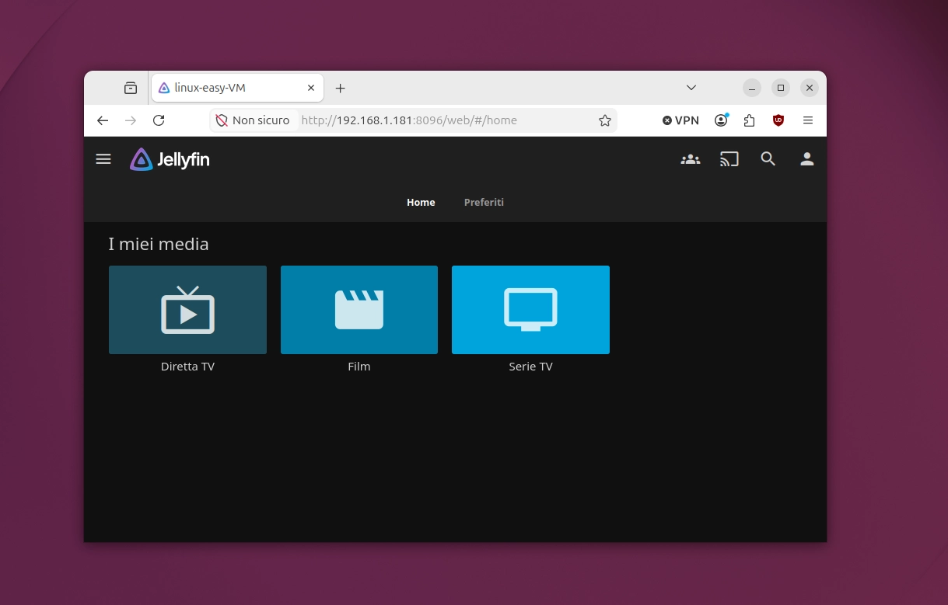The image size is (948, 605).
Task: Open a new browser tab
Action: [x=340, y=88]
